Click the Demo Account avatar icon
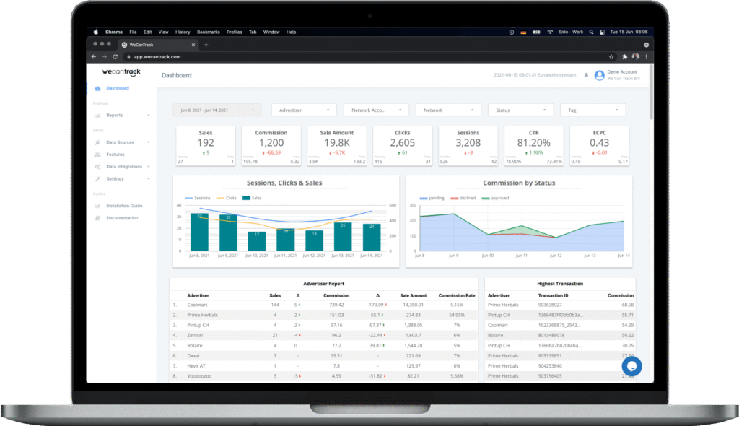Screen dimensions: 739x426 (x=599, y=75)
